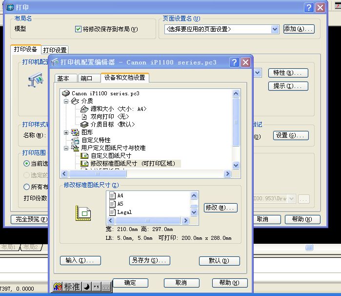Collapse the 用户定义图纸尺寸与校准 tree node

(66, 148)
